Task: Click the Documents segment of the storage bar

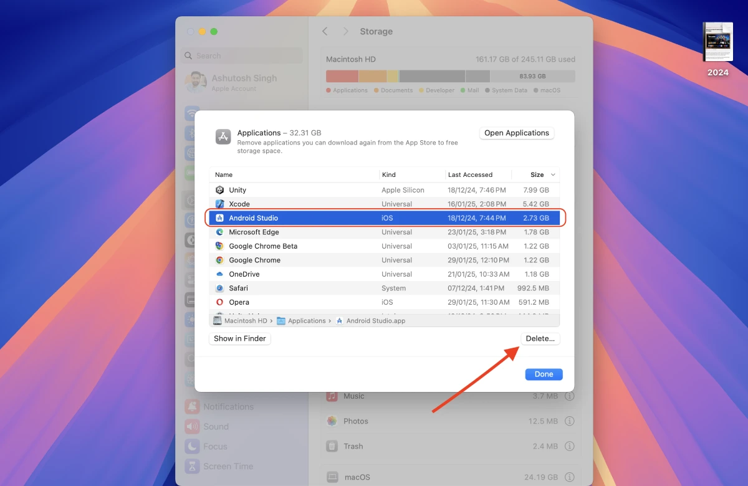Action: pyautogui.click(x=373, y=76)
